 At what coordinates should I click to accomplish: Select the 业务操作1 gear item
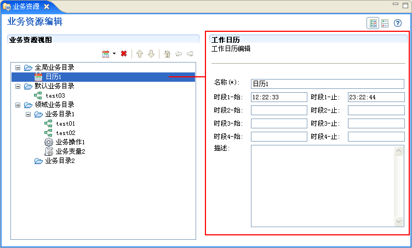point(70,142)
